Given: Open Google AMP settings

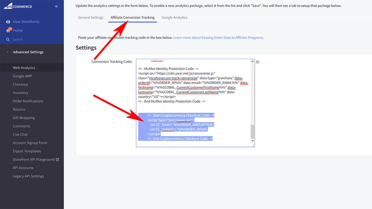Looking at the screenshot, I should click(x=22, y=76).
